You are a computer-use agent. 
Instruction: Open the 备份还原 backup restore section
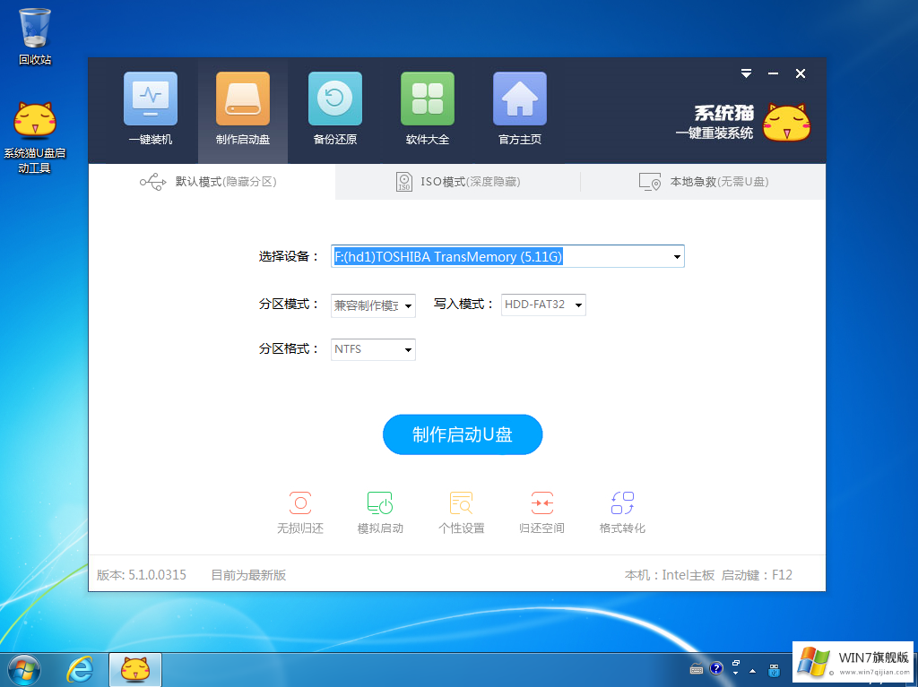pos(335,109)
